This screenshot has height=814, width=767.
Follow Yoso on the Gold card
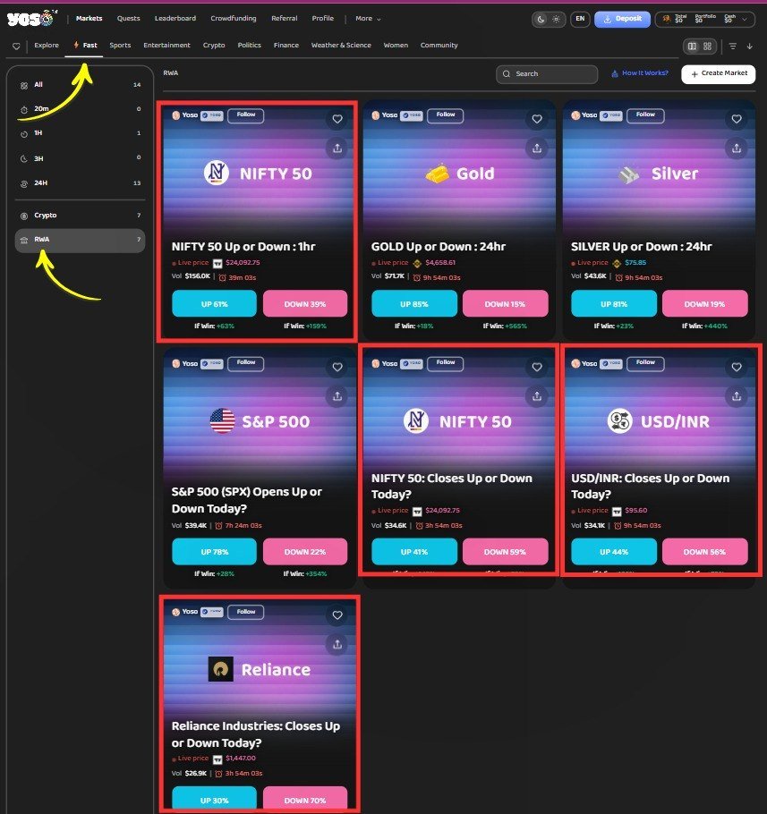pos(445,115)
